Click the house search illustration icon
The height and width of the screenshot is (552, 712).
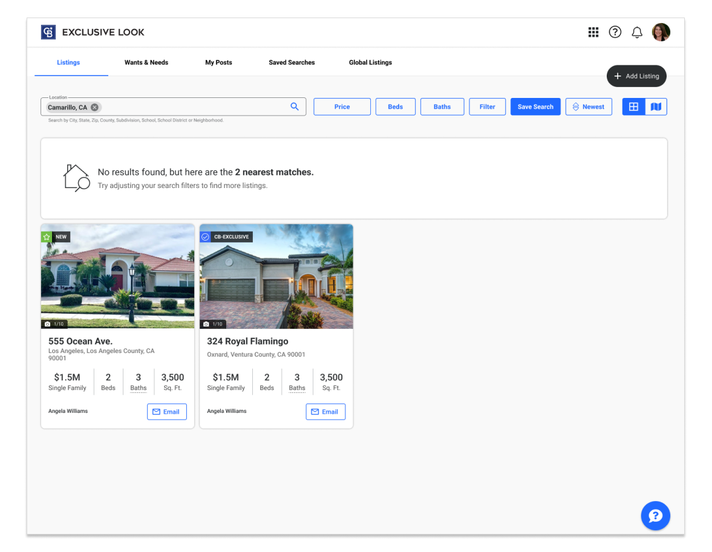pyautogui.click(x=76, y=178)
